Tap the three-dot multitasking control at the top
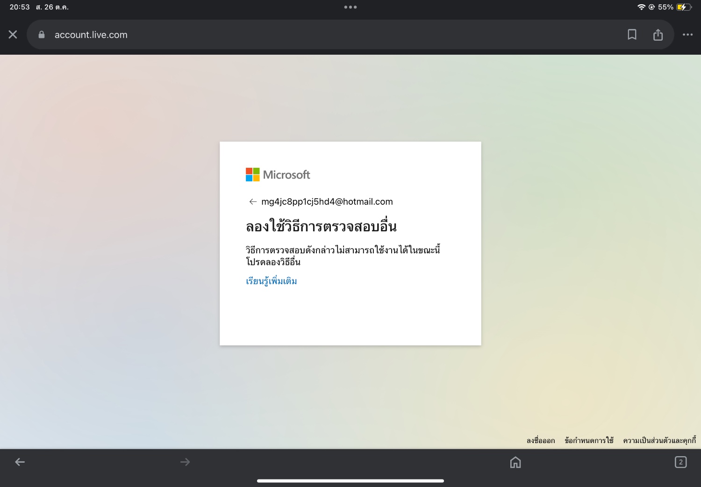 coord(350,7)
